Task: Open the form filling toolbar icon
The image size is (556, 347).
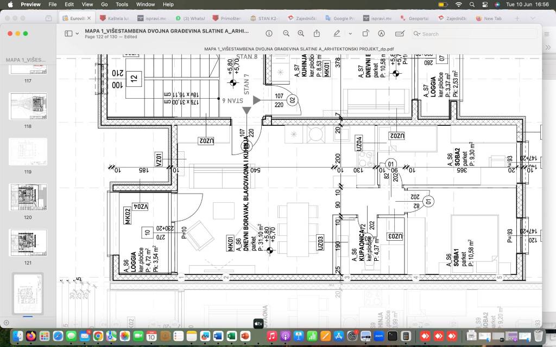Action: pos(400,34)
